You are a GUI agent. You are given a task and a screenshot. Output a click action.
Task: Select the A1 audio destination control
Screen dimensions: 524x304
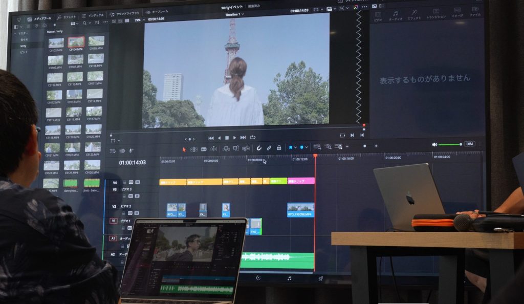pyautogui.click(x=113, y=238)
